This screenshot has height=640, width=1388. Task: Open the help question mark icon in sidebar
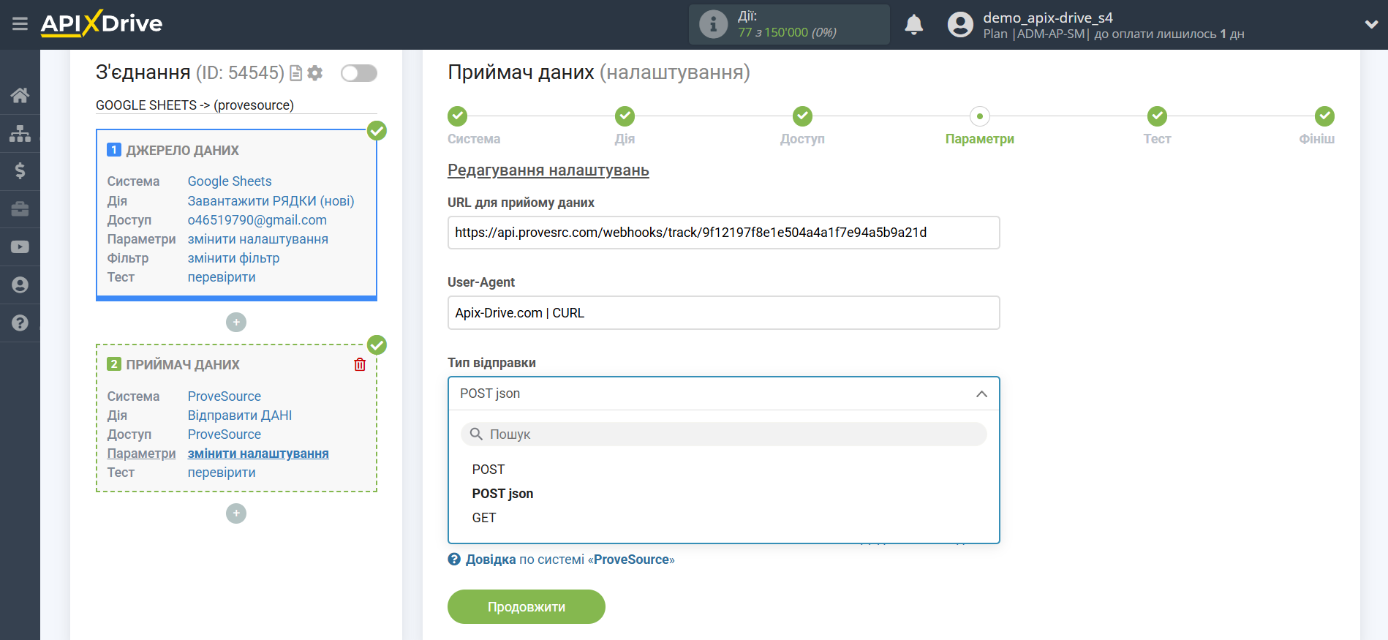[20, 323]
